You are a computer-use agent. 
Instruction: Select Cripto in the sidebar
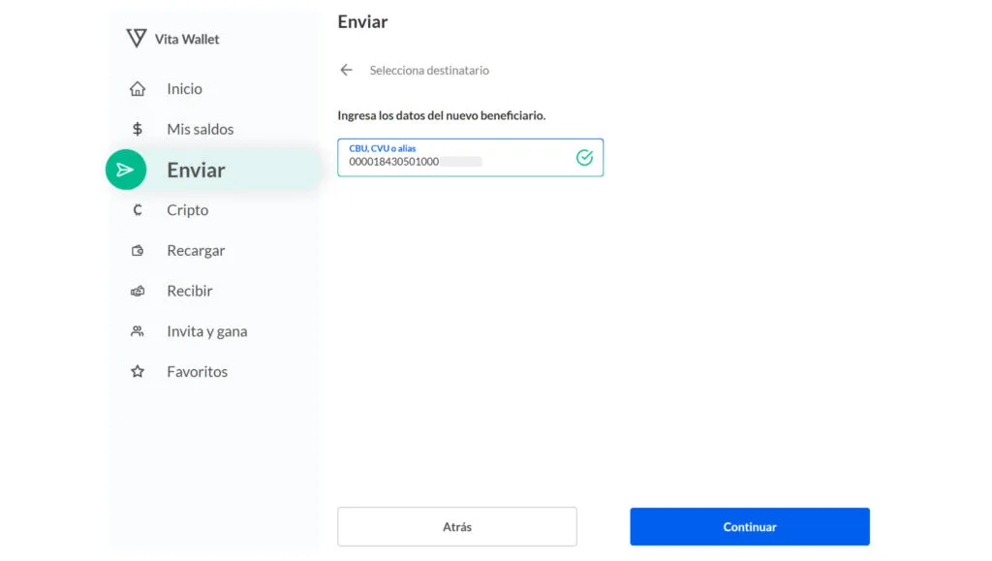tap(187, 210)
